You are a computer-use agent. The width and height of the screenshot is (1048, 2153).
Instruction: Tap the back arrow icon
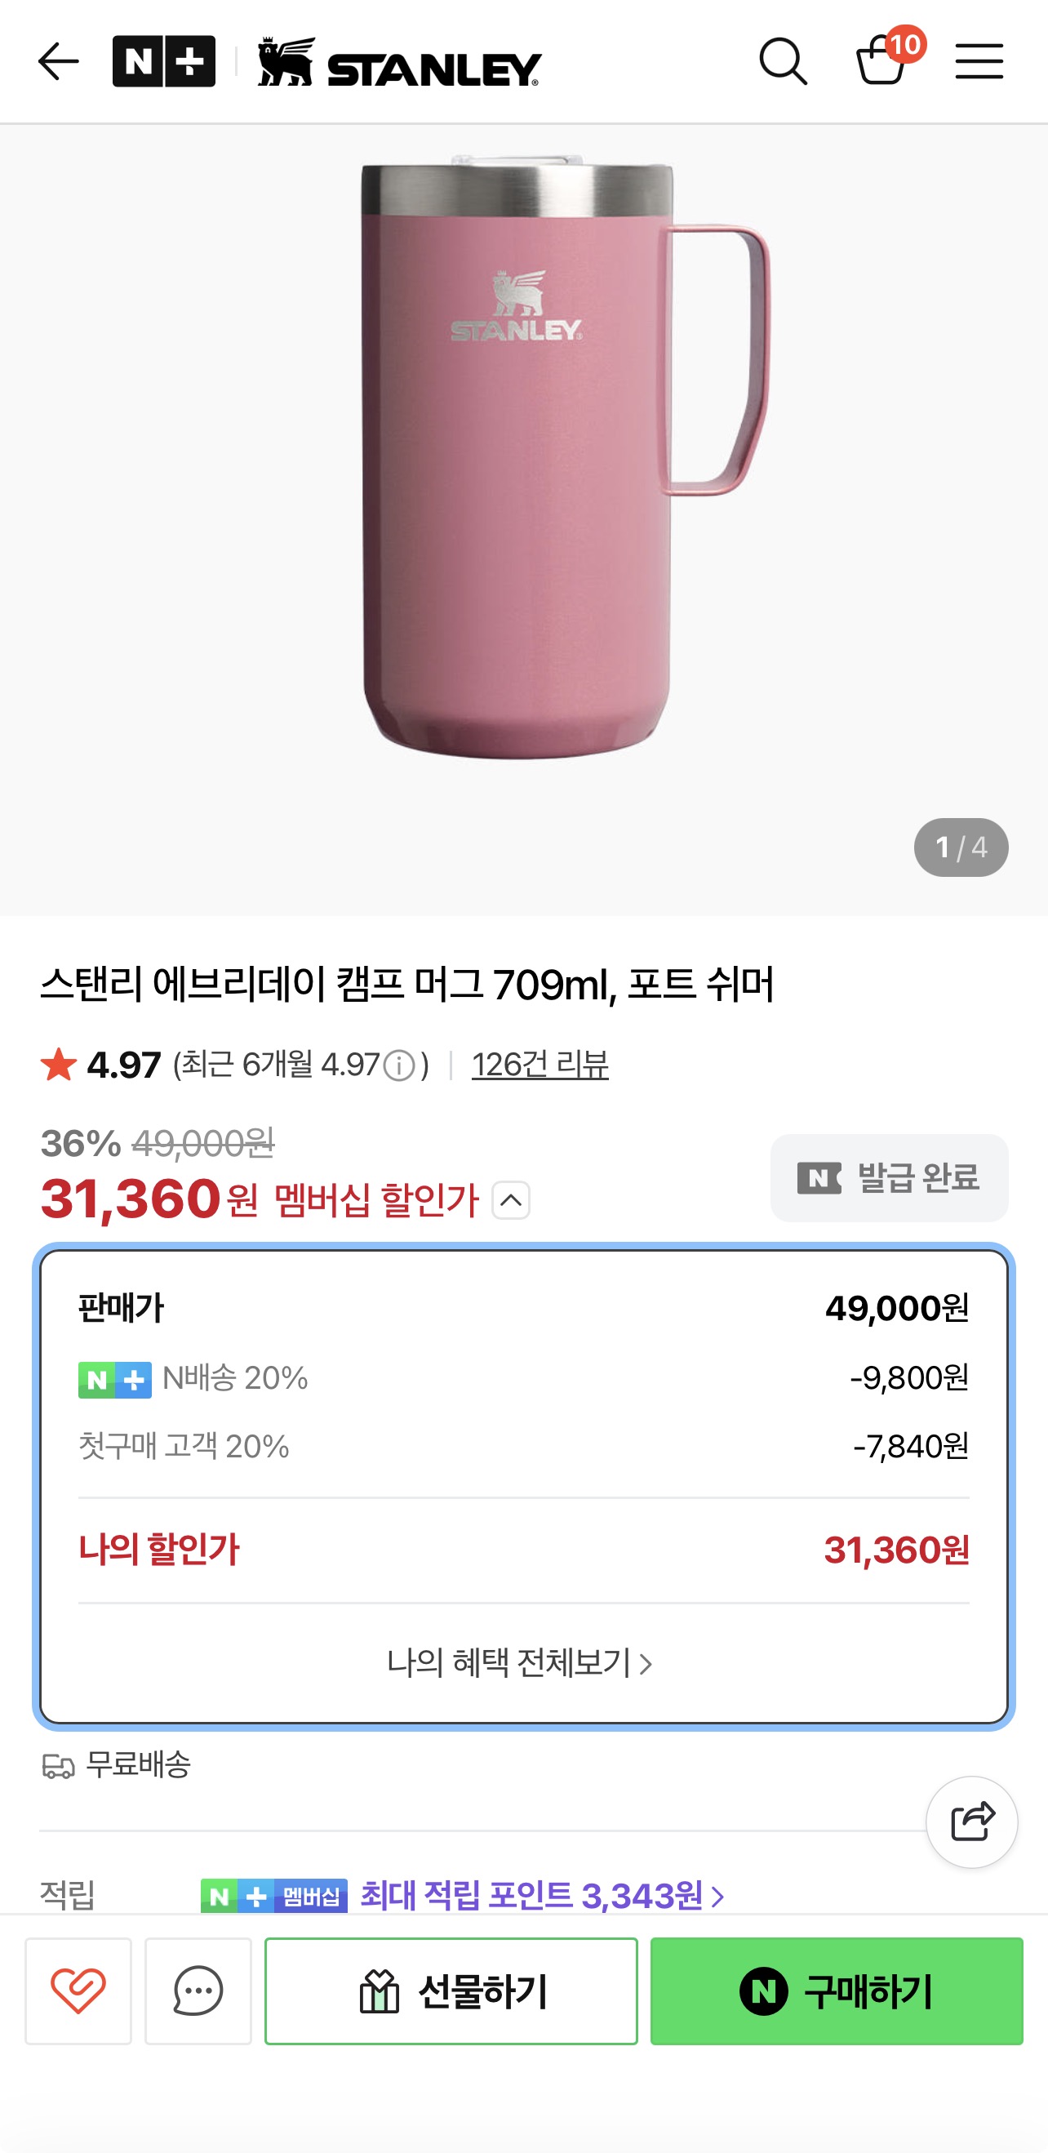coord(58,62)
